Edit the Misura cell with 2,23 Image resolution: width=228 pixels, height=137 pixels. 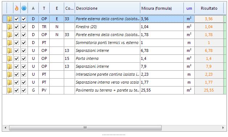tap(162, 75)
